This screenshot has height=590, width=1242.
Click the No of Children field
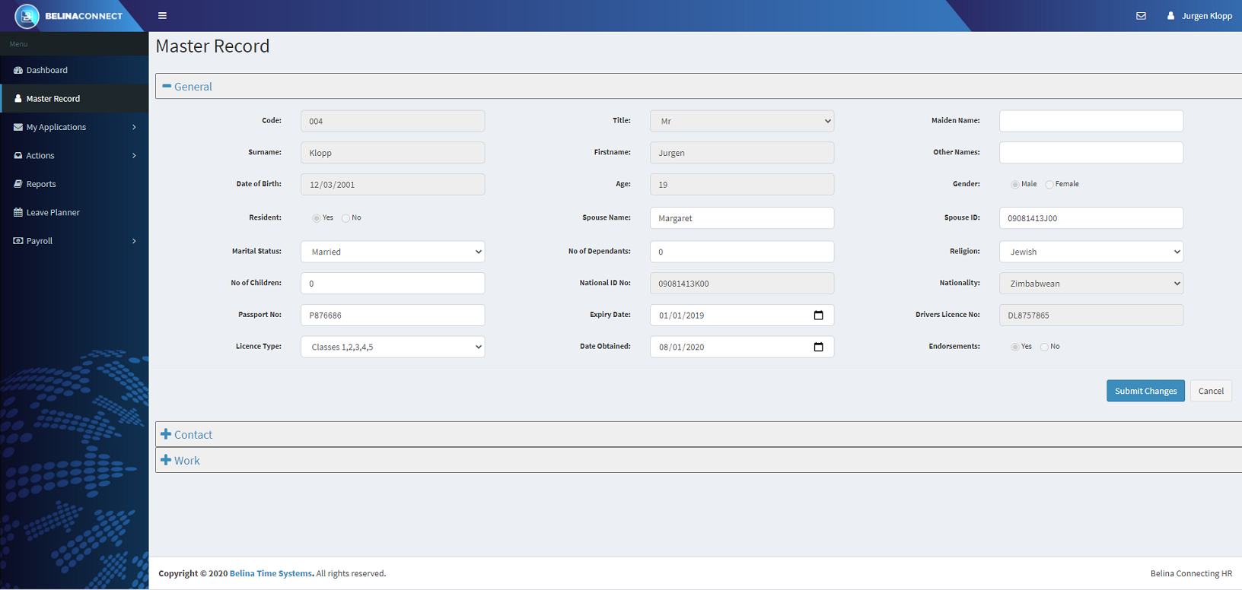tap(393, 284)
